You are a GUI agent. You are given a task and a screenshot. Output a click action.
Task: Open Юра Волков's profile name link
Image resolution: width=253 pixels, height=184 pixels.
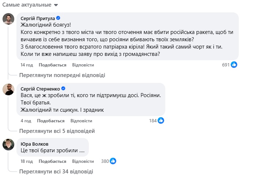coord(35,144)
